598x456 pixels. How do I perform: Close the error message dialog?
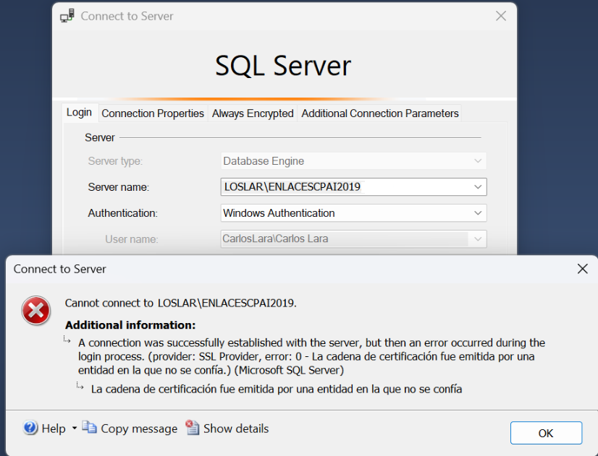click(582, 269)
